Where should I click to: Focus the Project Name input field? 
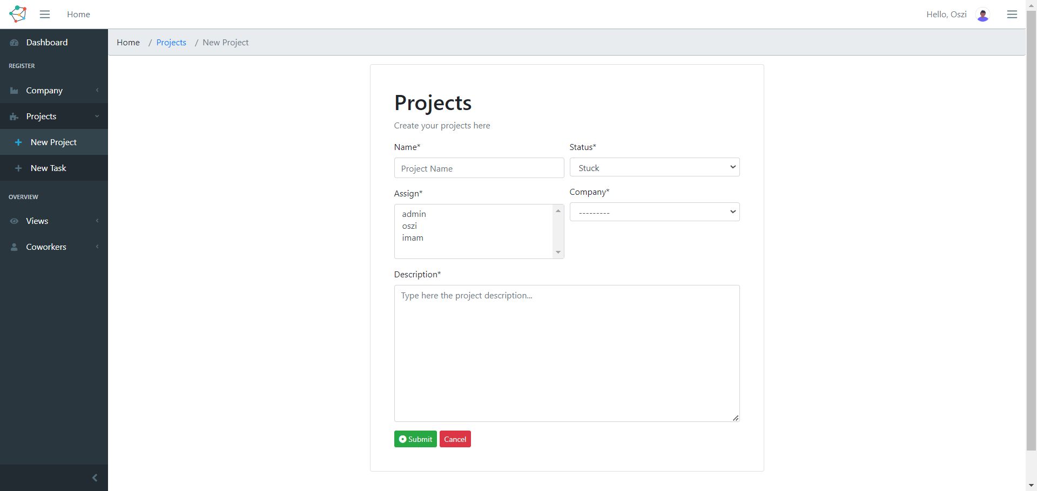(479, 168)
